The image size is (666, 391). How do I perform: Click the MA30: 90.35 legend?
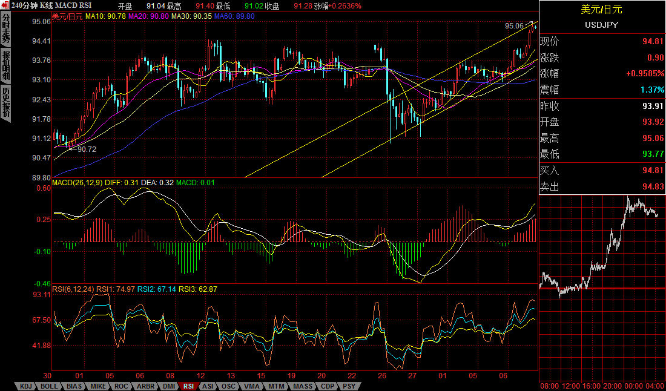191,16
